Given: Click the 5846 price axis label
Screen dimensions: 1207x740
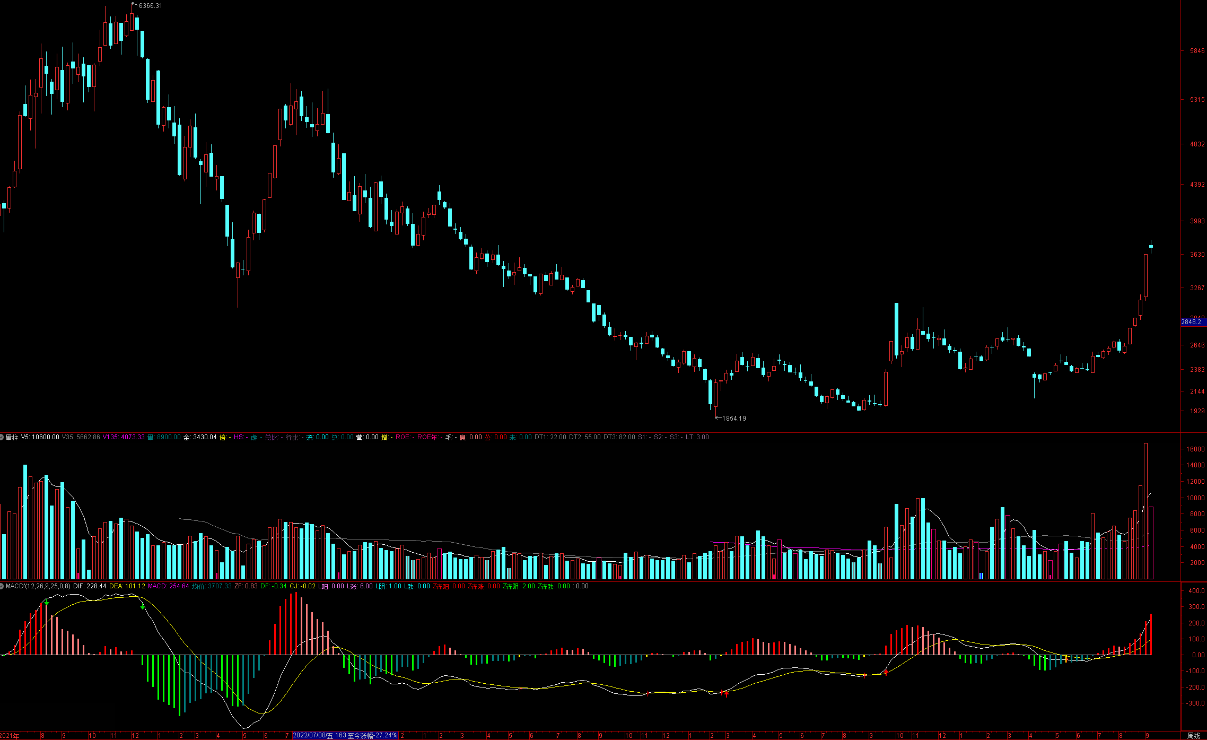Looking at the screenshot, I should coord(1197,51).
